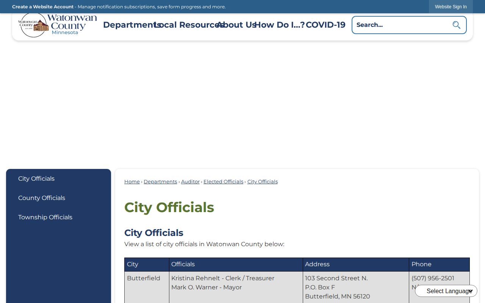Open the Departments menu

[x=131, y=25]
